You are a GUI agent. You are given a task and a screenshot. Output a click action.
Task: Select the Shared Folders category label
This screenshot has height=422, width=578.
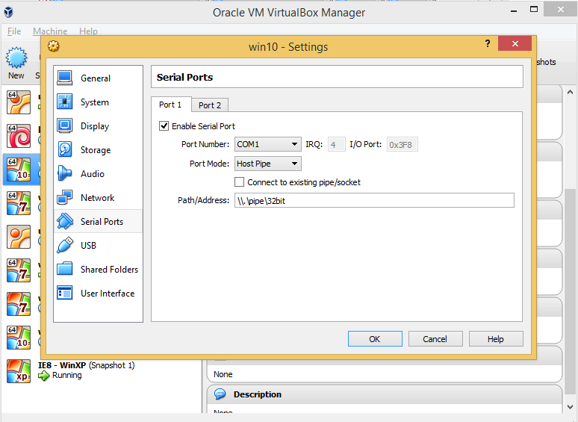[110, 270]
